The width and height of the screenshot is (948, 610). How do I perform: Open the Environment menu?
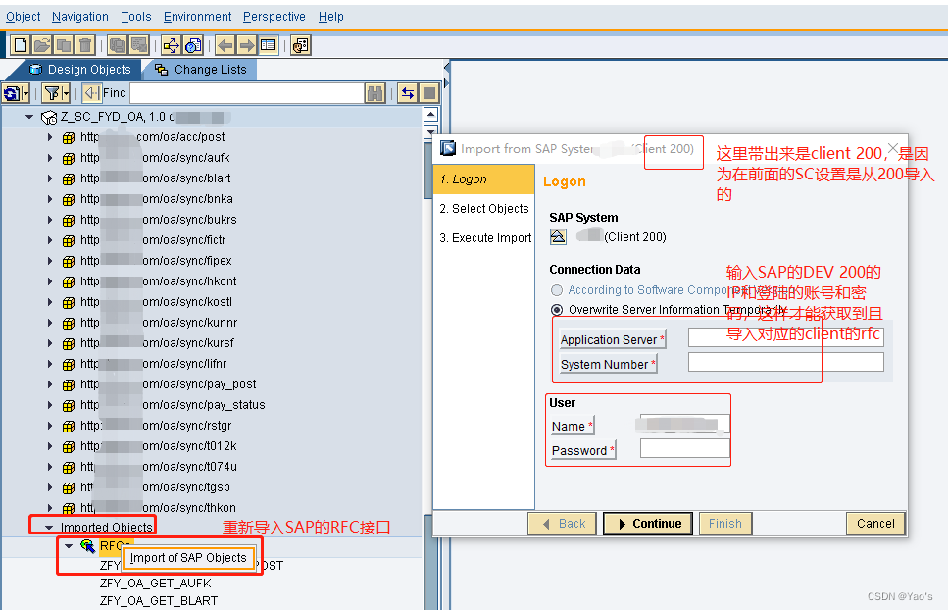(x=197, y=16)
